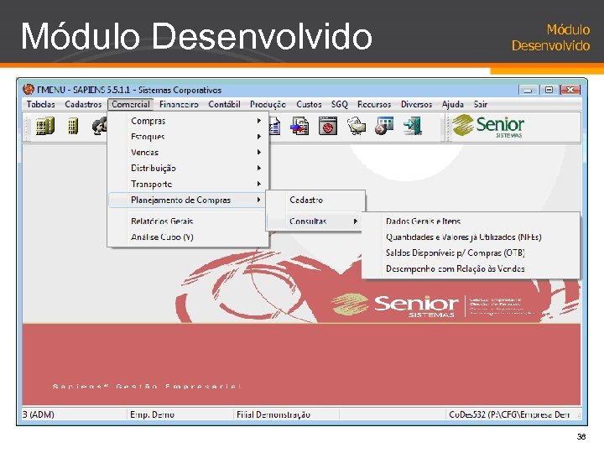Minimize the Sapiens window

[528, 90]
